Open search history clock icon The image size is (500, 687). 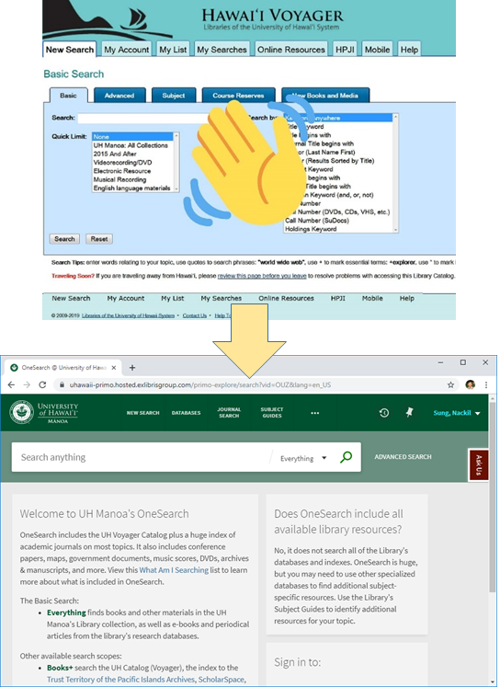[x=384, y=413]
